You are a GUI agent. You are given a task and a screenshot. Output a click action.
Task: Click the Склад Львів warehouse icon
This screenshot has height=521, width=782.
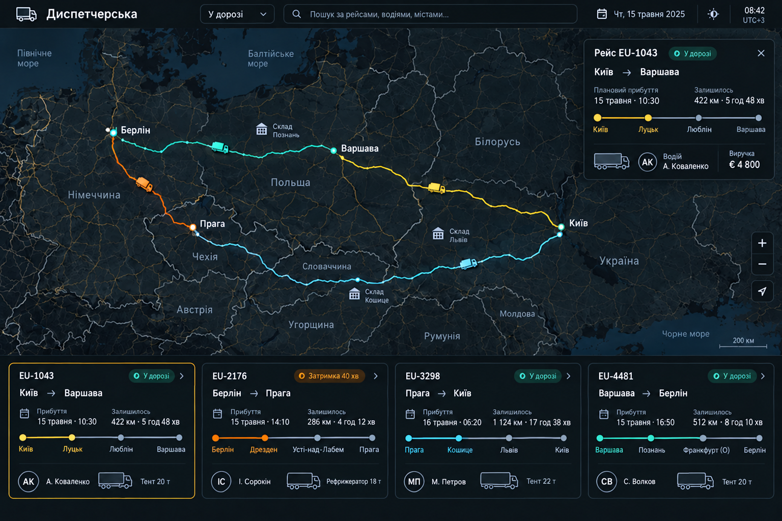[438, 234]
